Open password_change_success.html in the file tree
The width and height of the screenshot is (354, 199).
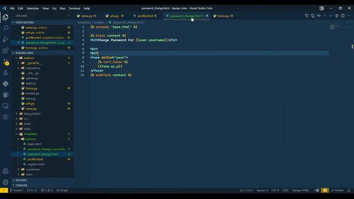pos(46,149)
